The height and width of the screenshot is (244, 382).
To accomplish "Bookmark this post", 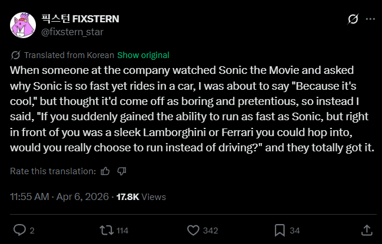I will (x=280, y=229).
